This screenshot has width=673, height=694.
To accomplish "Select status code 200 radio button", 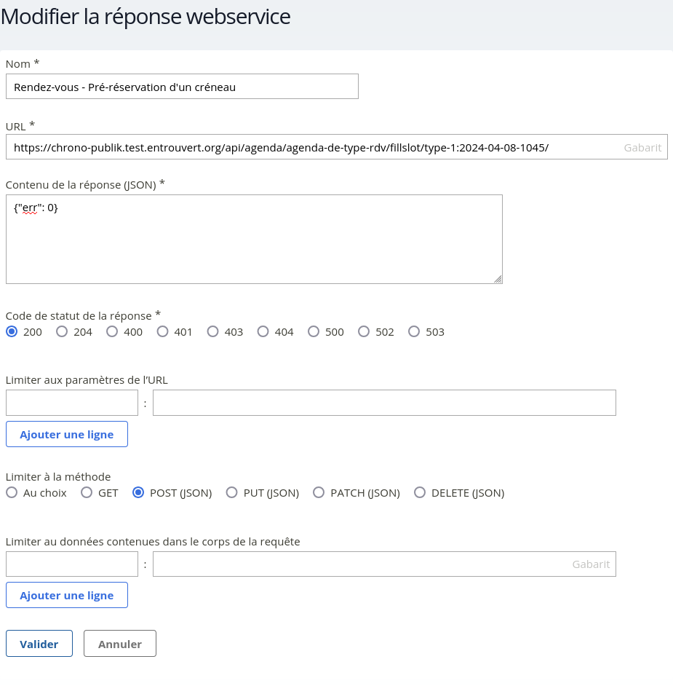I will coord(12,331).
